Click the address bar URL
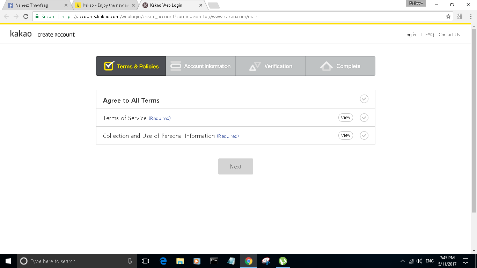 [160, 16]
